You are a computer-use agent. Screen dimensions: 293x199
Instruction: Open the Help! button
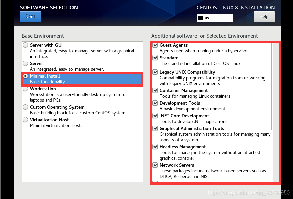(x=264, y=17)
